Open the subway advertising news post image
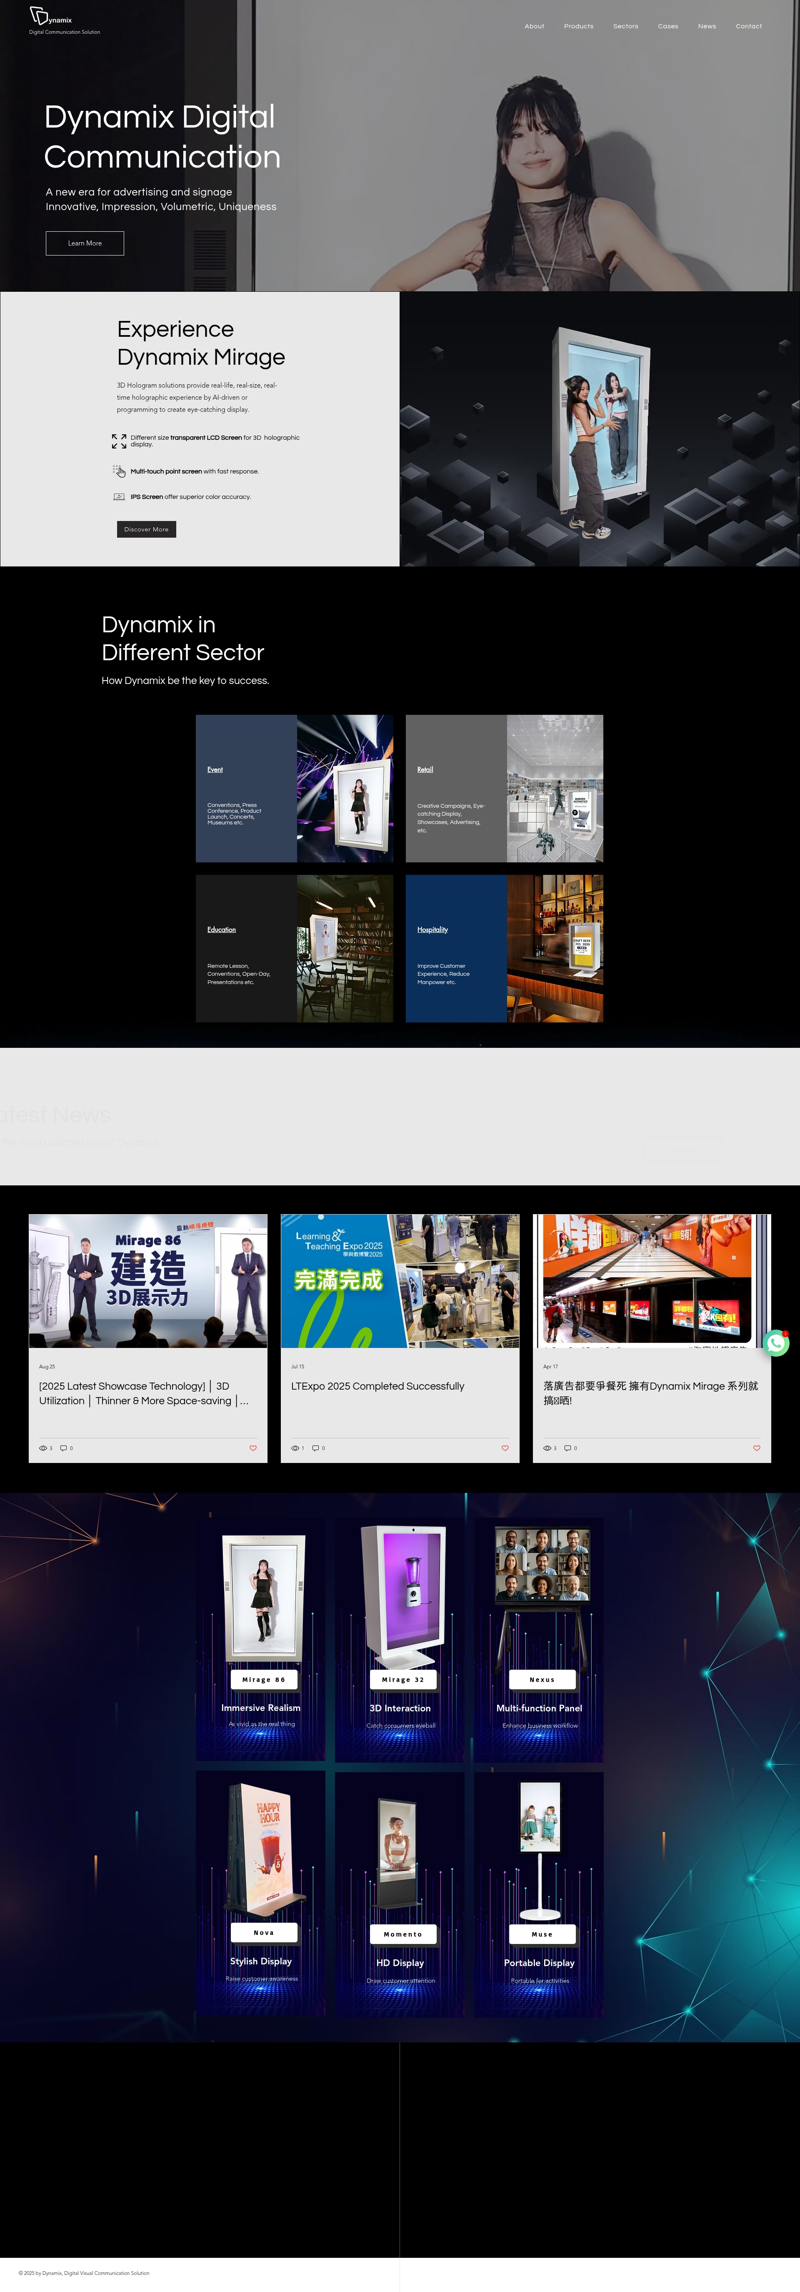The height and width of the screenshot is (2292, 800). (651, 1280)
